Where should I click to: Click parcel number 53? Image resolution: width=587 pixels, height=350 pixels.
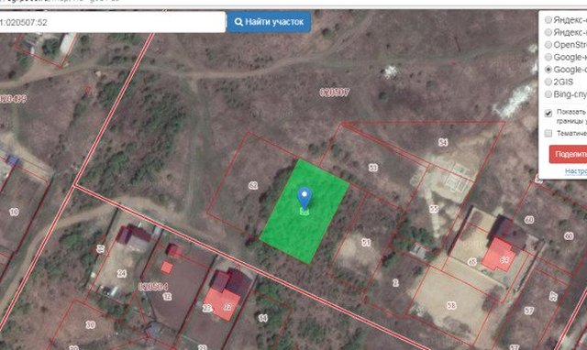(373, 168)
